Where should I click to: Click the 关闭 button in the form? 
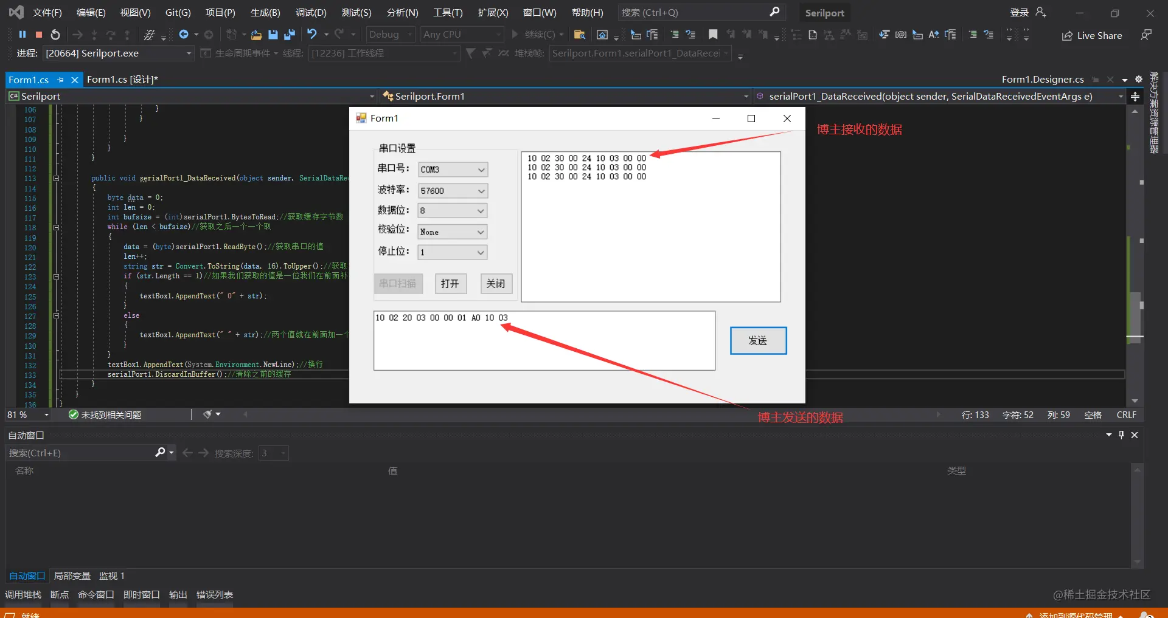click(x=496, y=284)
